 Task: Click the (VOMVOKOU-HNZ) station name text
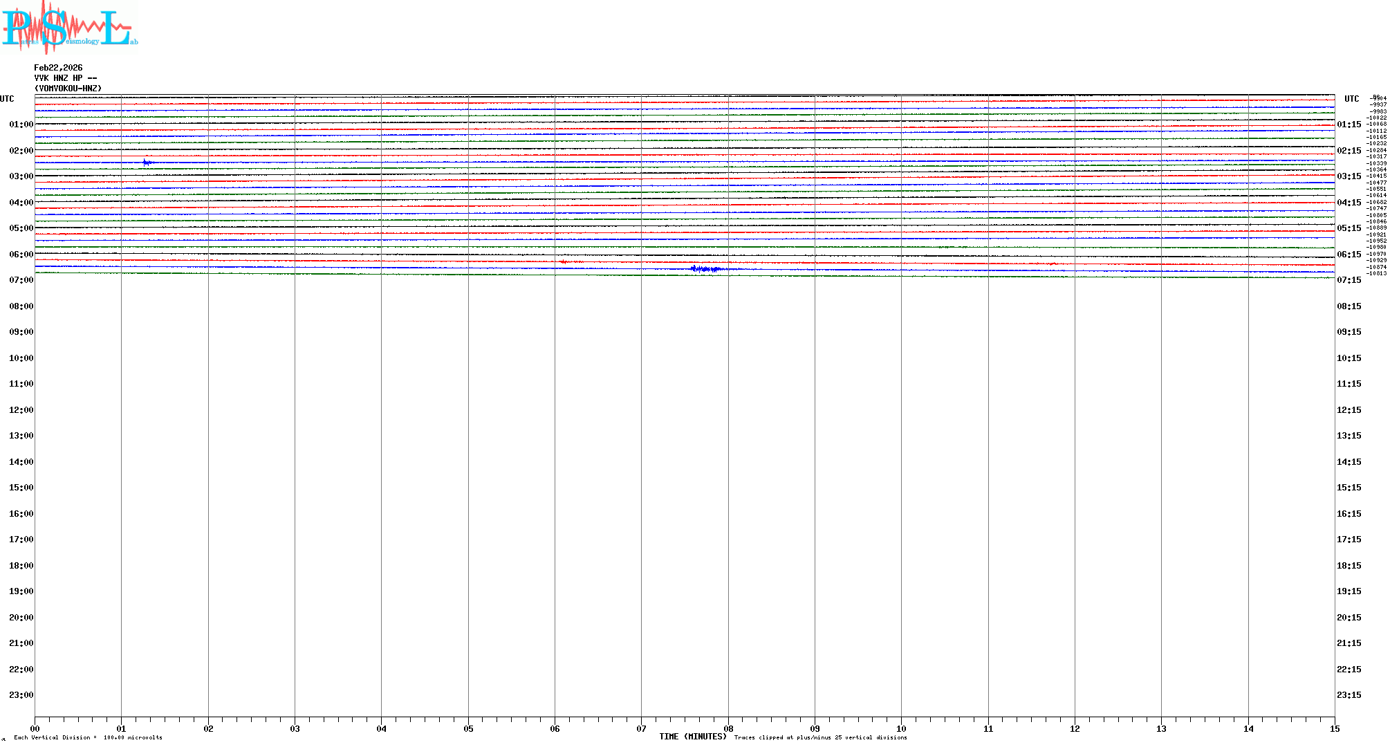68,89
